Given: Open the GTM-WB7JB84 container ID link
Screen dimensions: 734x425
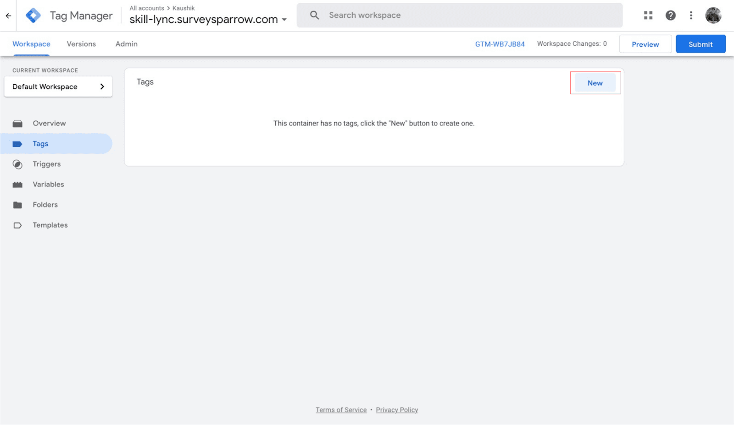Looking at the screenshot, I should pyautogui.click(x=500, y=44).
